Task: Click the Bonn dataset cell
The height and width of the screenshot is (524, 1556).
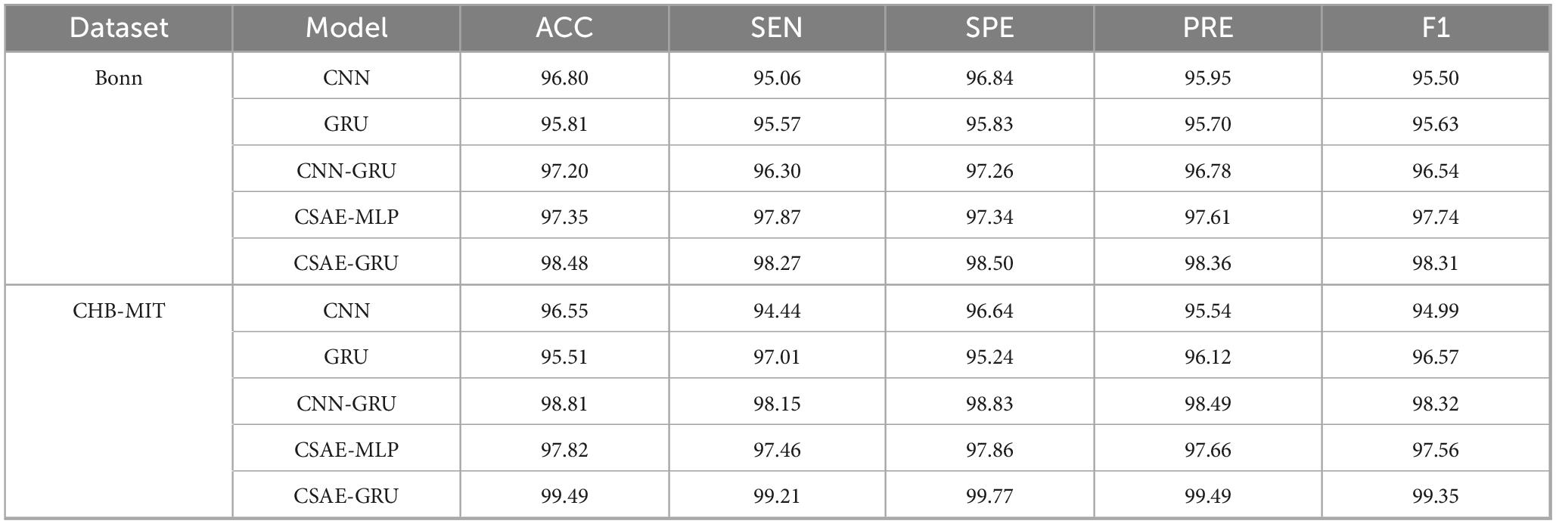Action: (x=119, y=78)
